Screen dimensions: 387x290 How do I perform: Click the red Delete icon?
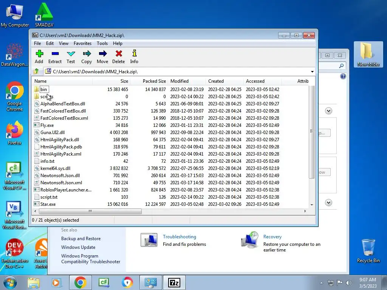click(x=119, y=54)
